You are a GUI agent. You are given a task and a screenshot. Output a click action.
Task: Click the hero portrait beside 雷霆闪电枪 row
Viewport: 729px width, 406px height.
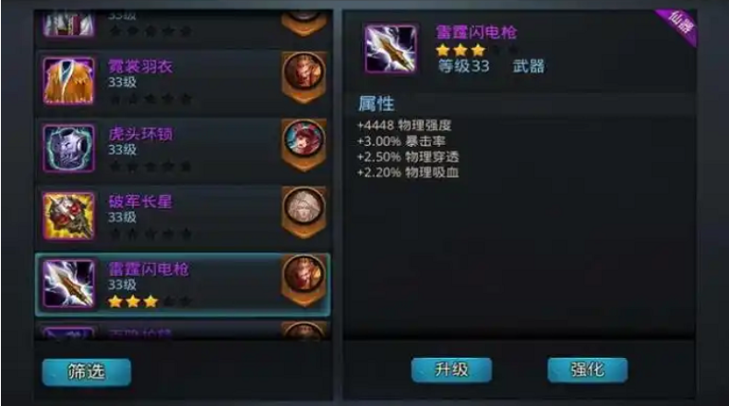coord(305,275)
